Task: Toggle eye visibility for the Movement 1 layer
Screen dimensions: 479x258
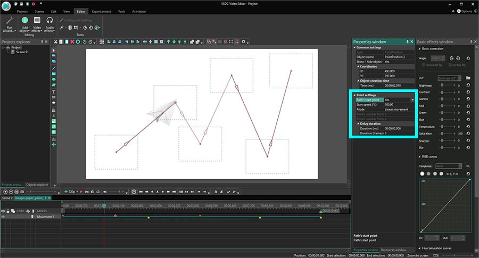Action: 3,217
